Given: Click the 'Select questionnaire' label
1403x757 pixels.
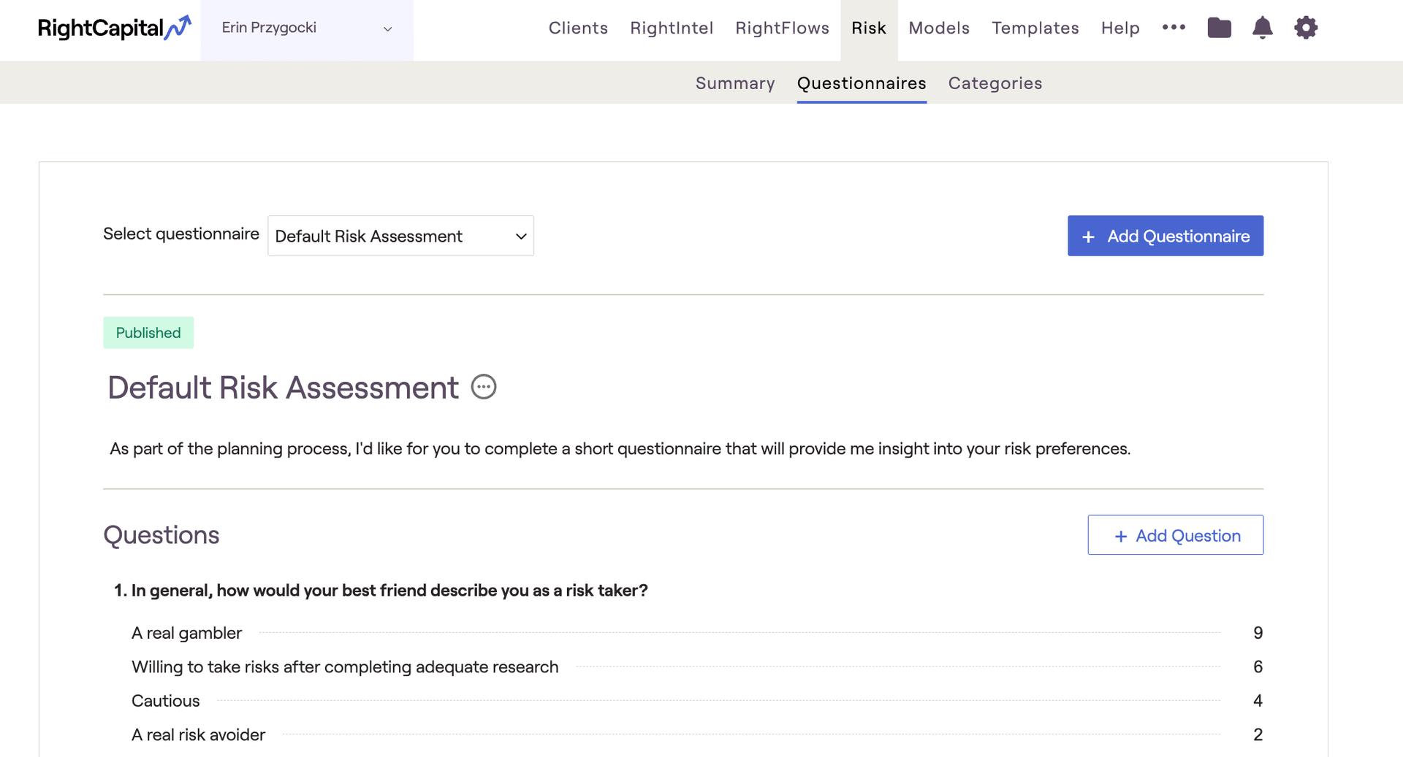Looking at the screenshot, I should pos(181,234).
